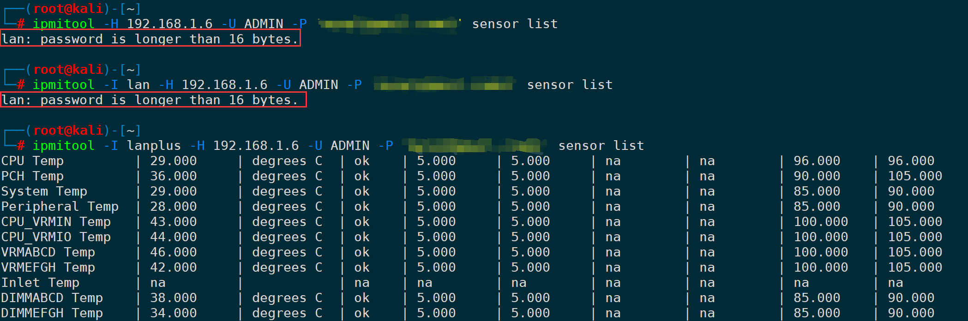Click the CPU Temp sensor name

click(x=32, y=161)
